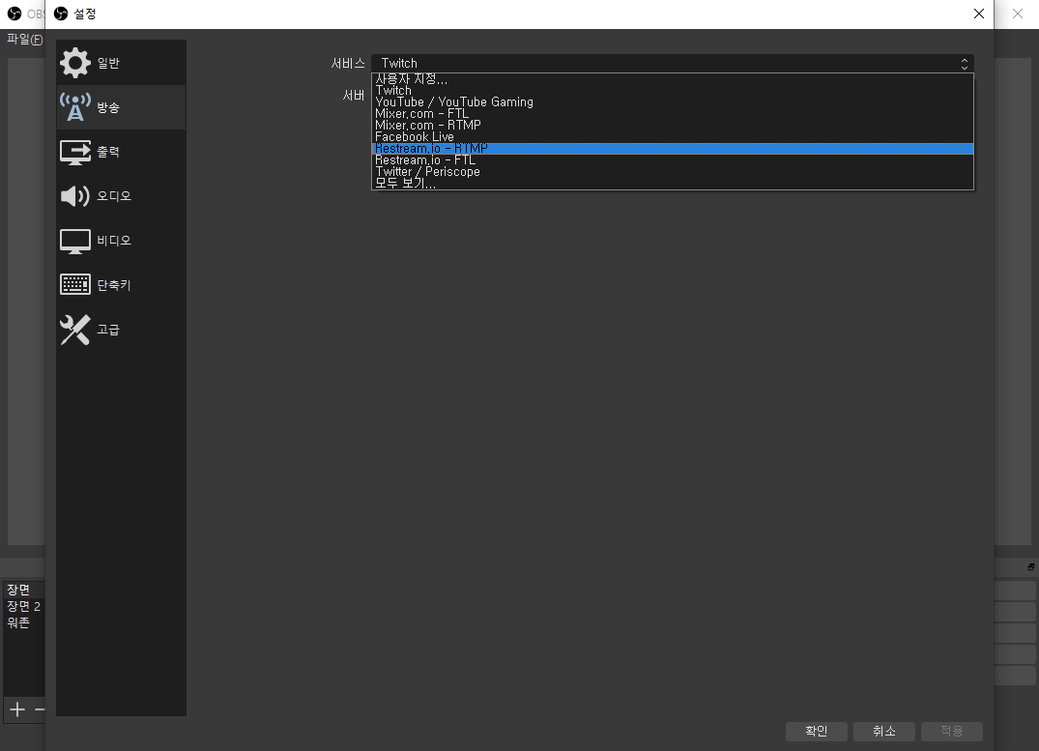Open the 일반 (General) settings gear icon
The image size is (1039, 751).
[74, 63]
